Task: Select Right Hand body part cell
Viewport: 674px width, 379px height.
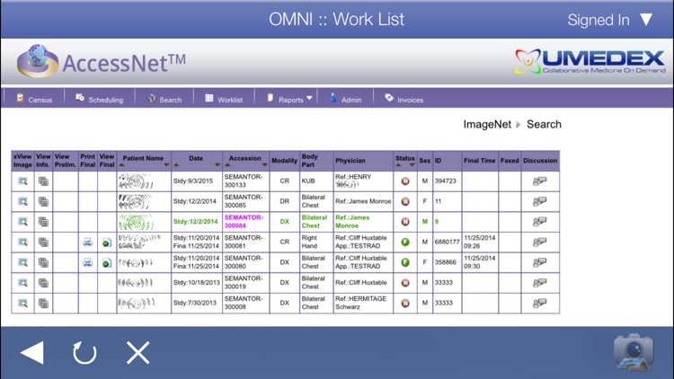Action: click(316, 242)
